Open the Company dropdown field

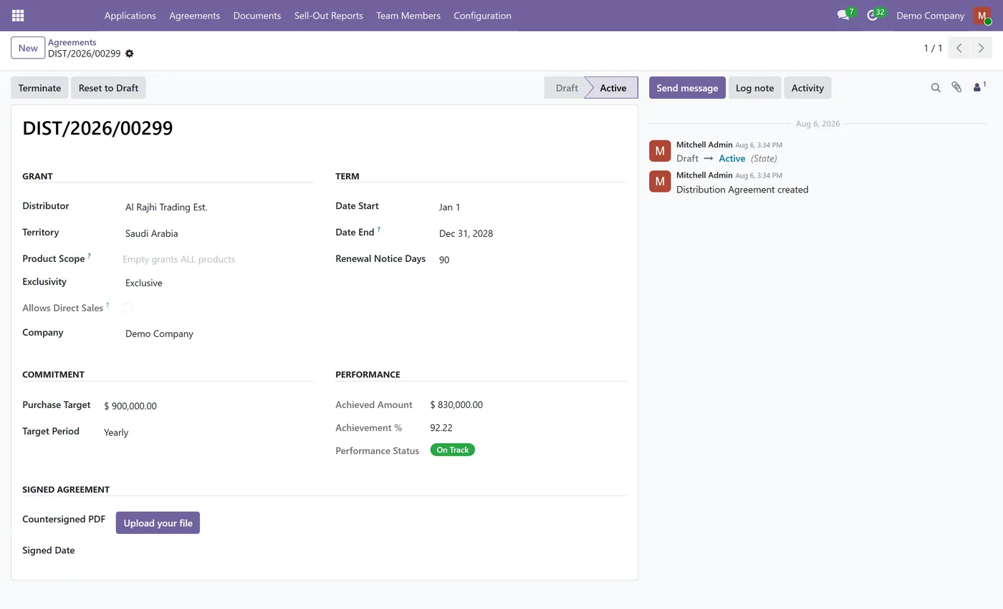click(x=218, y=333)
